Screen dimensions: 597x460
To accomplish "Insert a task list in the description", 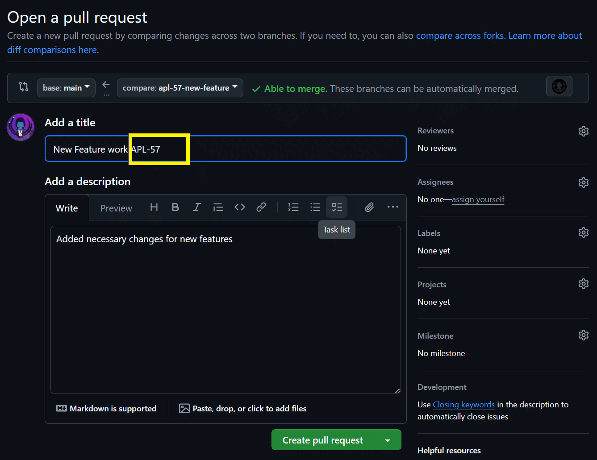I will (336, 207).
